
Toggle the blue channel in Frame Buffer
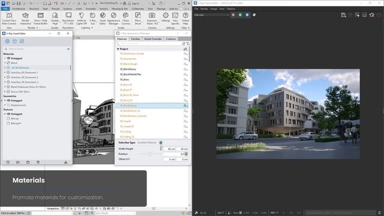(247, 15)
